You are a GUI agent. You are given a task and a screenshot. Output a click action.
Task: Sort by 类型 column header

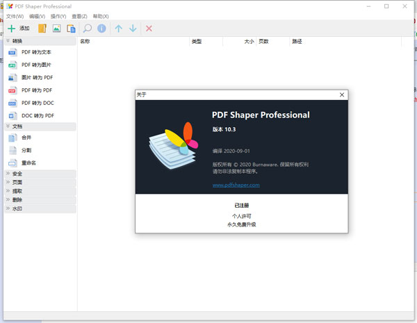pos(206,42)
